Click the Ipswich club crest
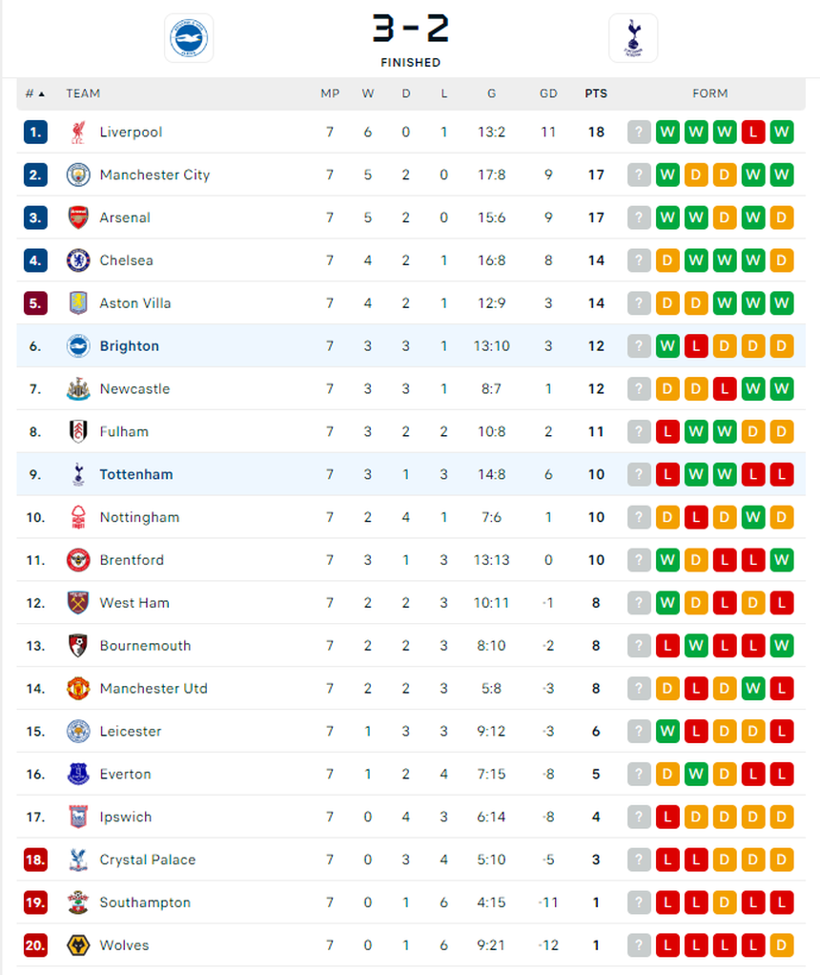This screenshot has width=820, height=975. [x=79, y=817]
